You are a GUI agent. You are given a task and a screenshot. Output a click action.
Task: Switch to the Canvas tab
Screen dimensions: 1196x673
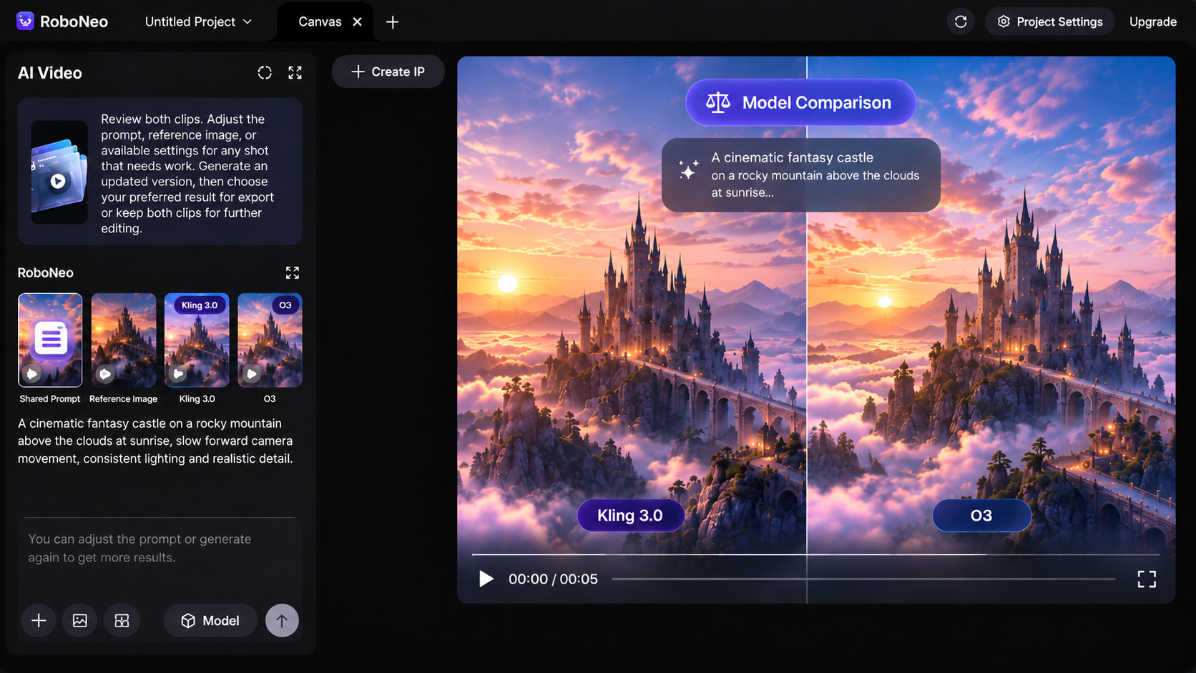(x=320, y=21)
